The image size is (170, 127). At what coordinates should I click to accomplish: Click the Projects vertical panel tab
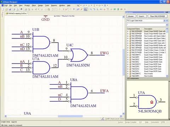(2, 14)
